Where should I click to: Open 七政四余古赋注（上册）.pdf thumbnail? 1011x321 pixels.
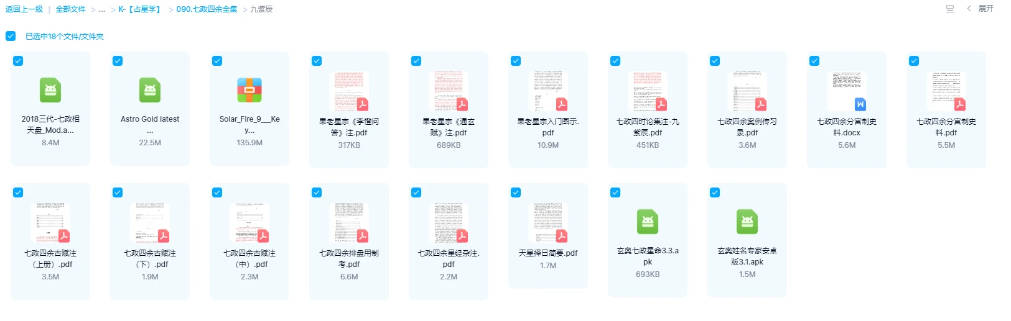pyautogui.click(x=50, y=223)
